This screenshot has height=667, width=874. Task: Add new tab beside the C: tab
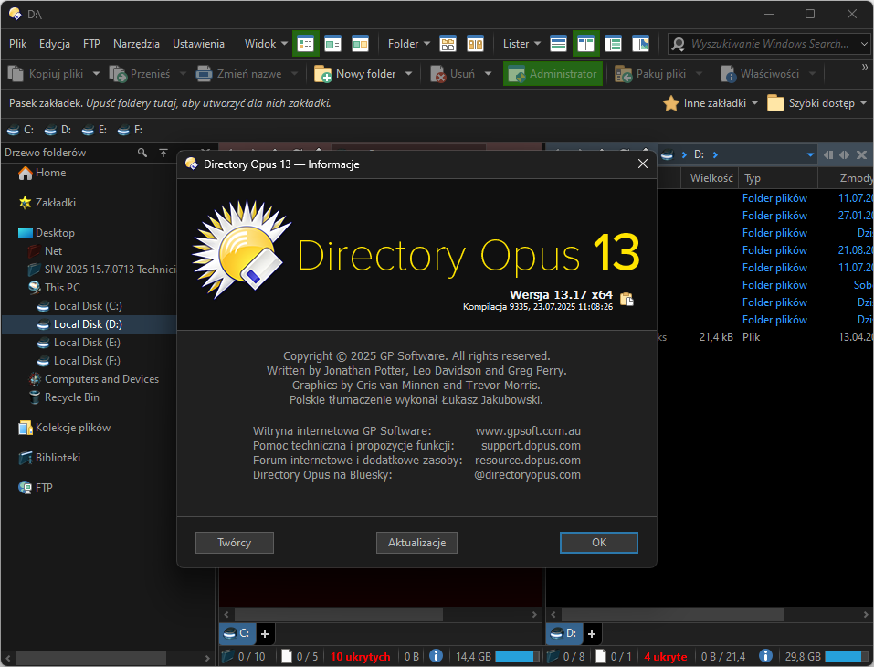[x=265, y=633]
